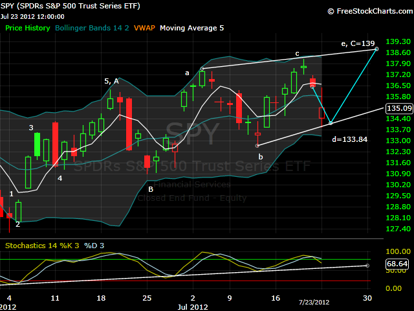Click the latest red candlestick on 7/23/2012
The width and height of the screenshot is (414, 311).
pyautogui.click(x=321, y=113)
